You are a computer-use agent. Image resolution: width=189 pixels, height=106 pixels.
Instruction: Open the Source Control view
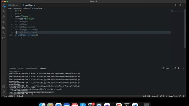tap(4, 16)
